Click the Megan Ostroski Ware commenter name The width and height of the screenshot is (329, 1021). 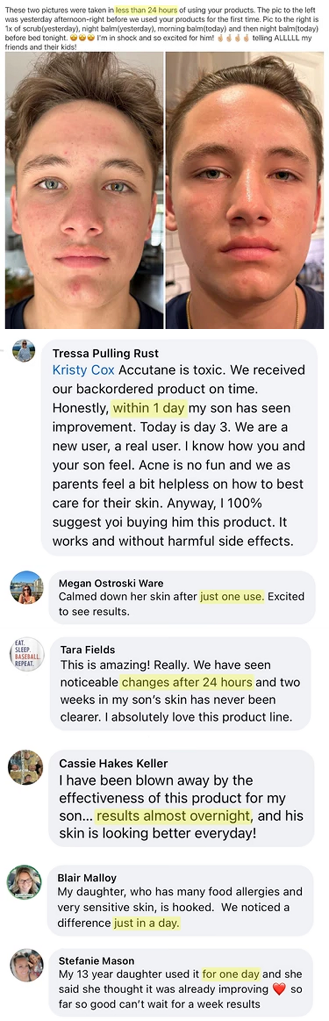[111, 583]
